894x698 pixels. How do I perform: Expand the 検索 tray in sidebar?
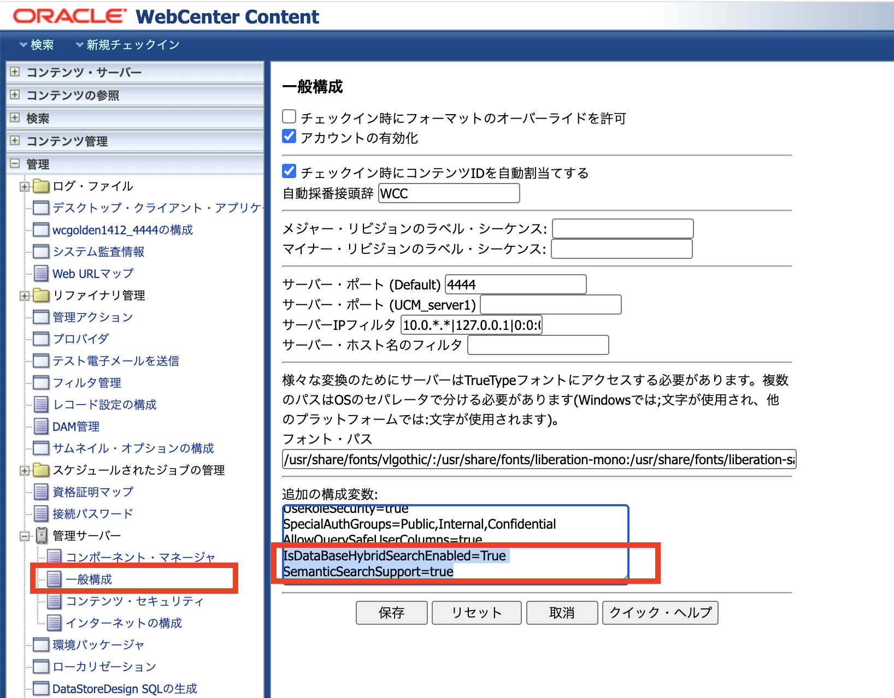[15, 117]
